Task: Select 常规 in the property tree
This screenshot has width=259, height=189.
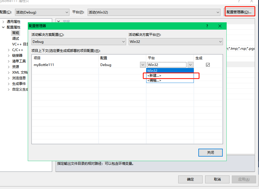Action: click(16, 33)
